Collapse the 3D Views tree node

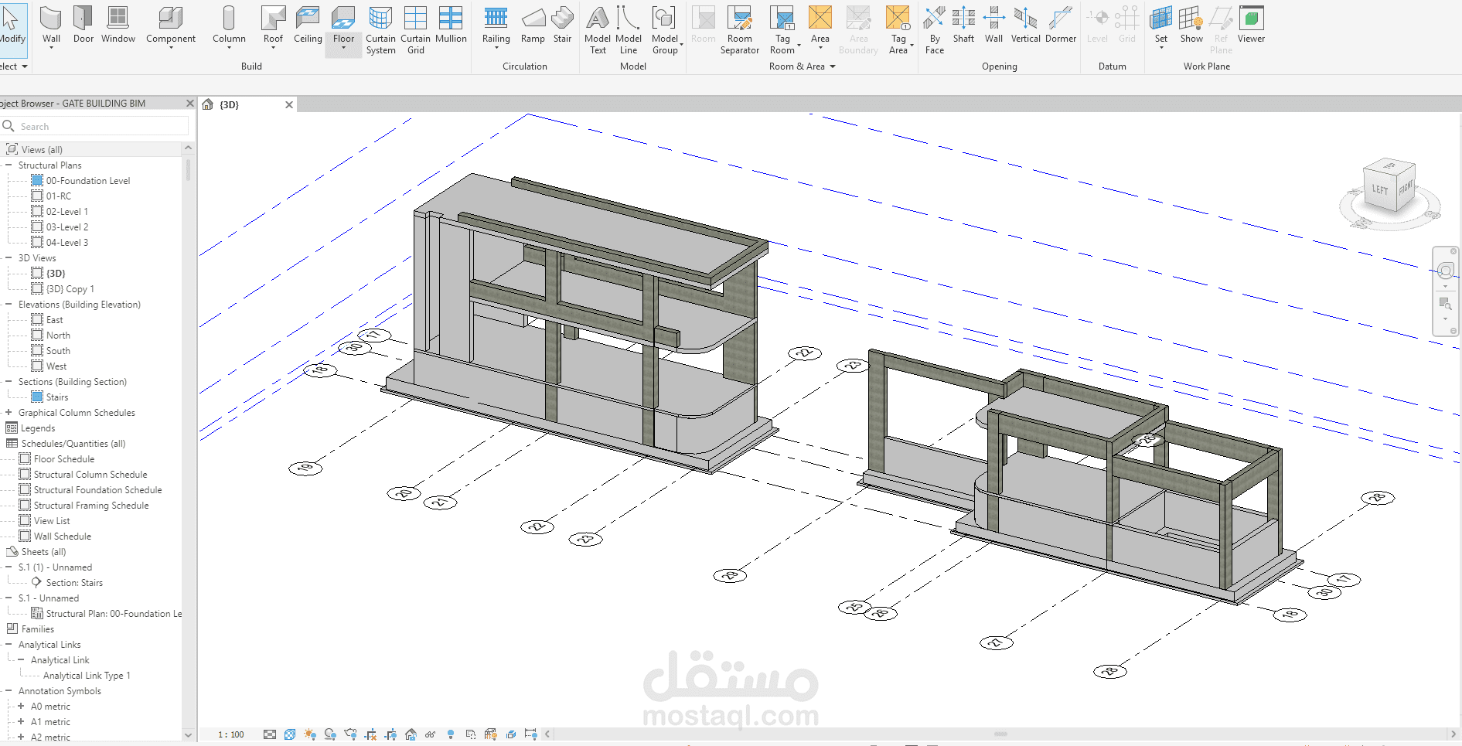click(9, 258)
